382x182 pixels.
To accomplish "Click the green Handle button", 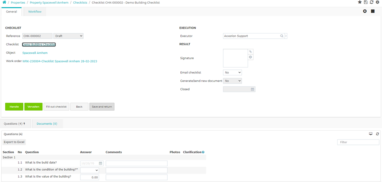I will 14,107.
